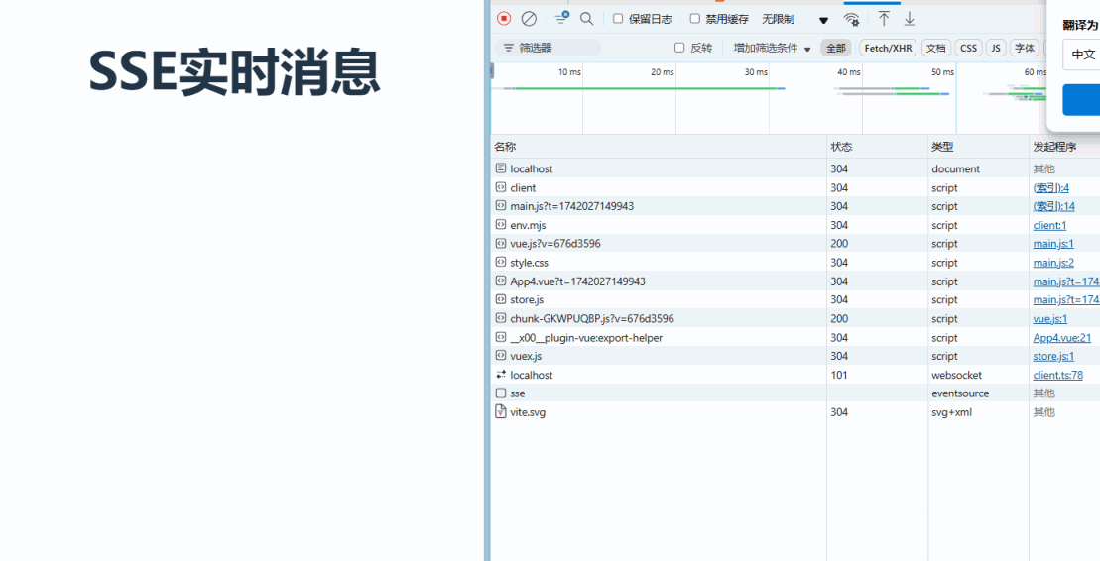The image size is (1100, 561).
Task: Open the network search icon
Action: coord(586,19)
